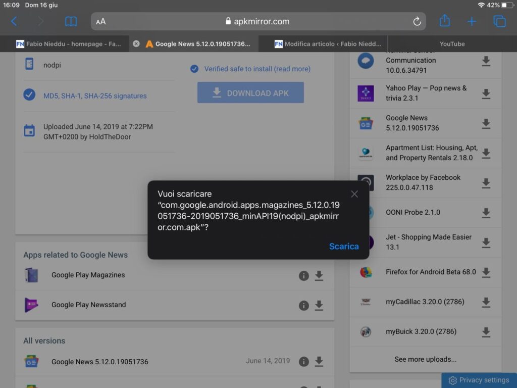This screenshot has height=388, width=517.
Task: Download Google Play Newsstand
Action: click(319, 305)
